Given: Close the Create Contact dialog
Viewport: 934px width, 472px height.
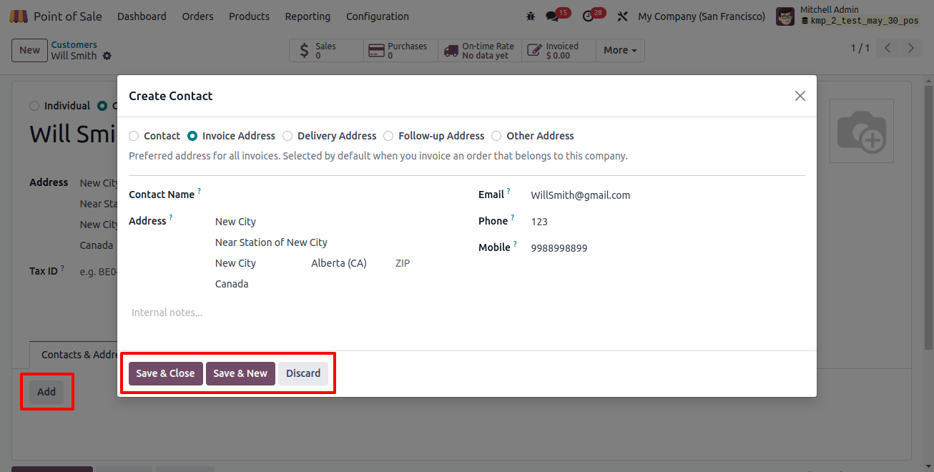Looking at the screenshot, I should (x=800, y=96).
